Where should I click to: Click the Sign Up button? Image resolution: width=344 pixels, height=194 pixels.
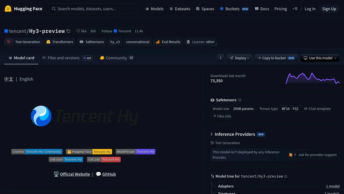point(329,9)
